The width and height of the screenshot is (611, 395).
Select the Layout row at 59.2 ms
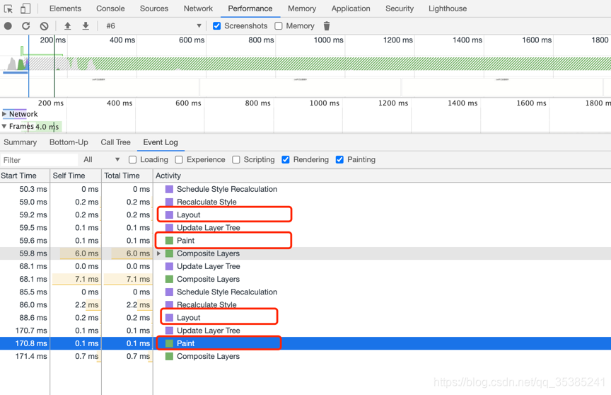click(305, 215)
